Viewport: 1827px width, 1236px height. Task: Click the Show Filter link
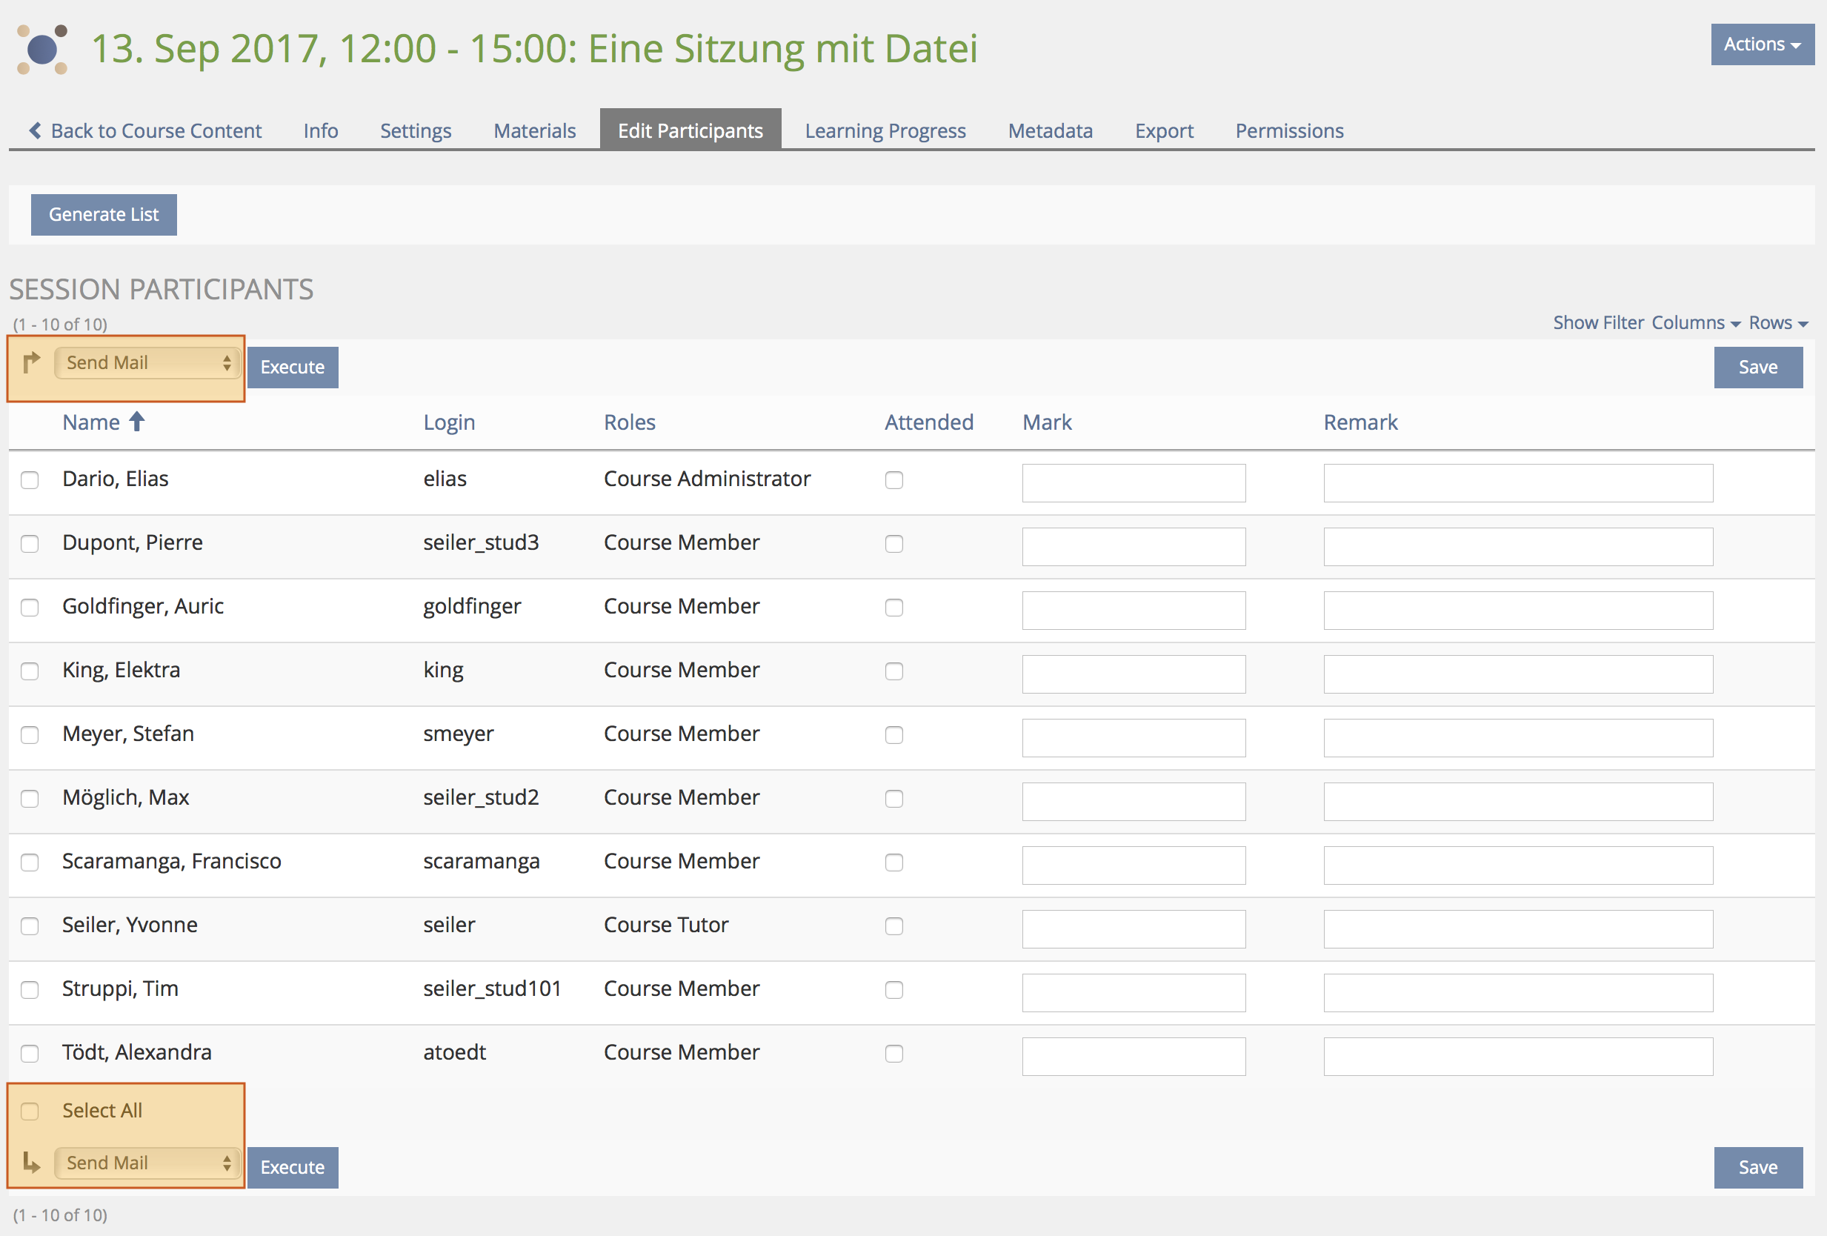click(1597, 322)
